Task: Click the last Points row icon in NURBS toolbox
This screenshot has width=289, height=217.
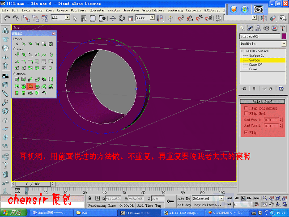Action: pyautogui.click(x=51, y=44)
